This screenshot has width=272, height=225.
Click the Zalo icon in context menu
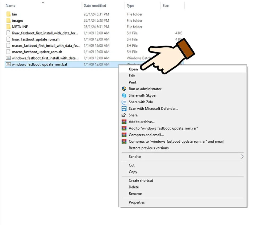point(124,102)
